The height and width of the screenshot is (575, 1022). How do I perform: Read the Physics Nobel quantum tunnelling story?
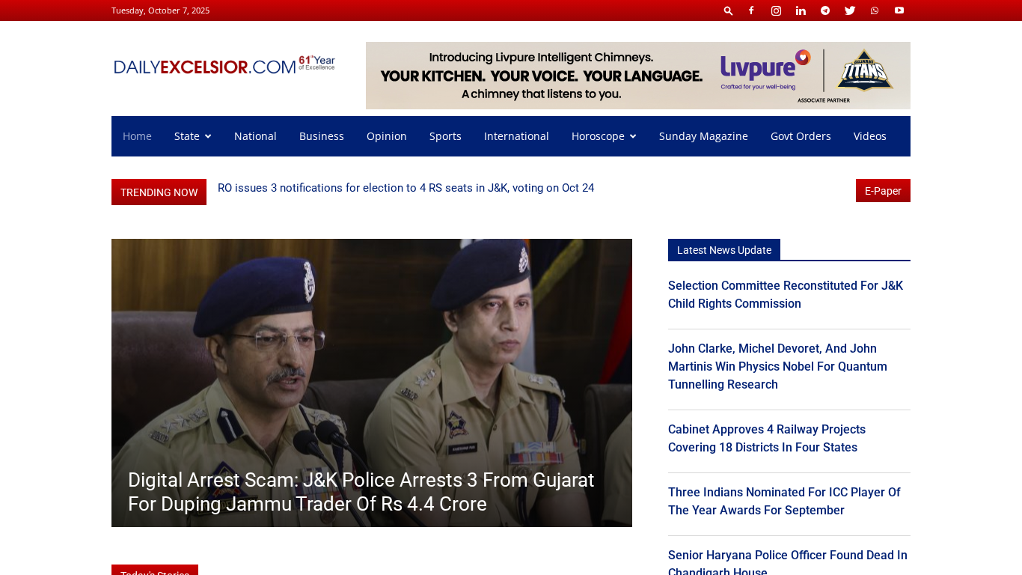[778, 367]
